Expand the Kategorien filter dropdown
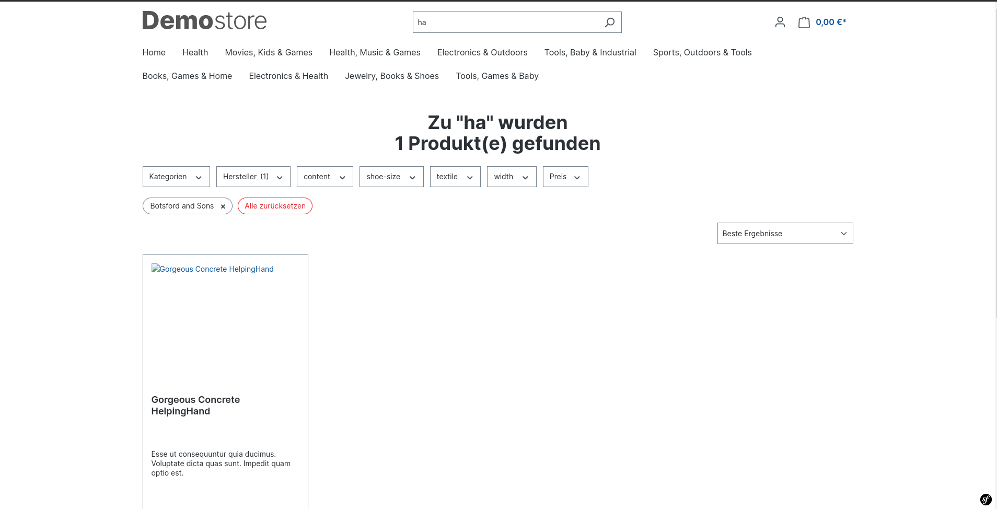The image size is (997, 509). click(176, 177)
